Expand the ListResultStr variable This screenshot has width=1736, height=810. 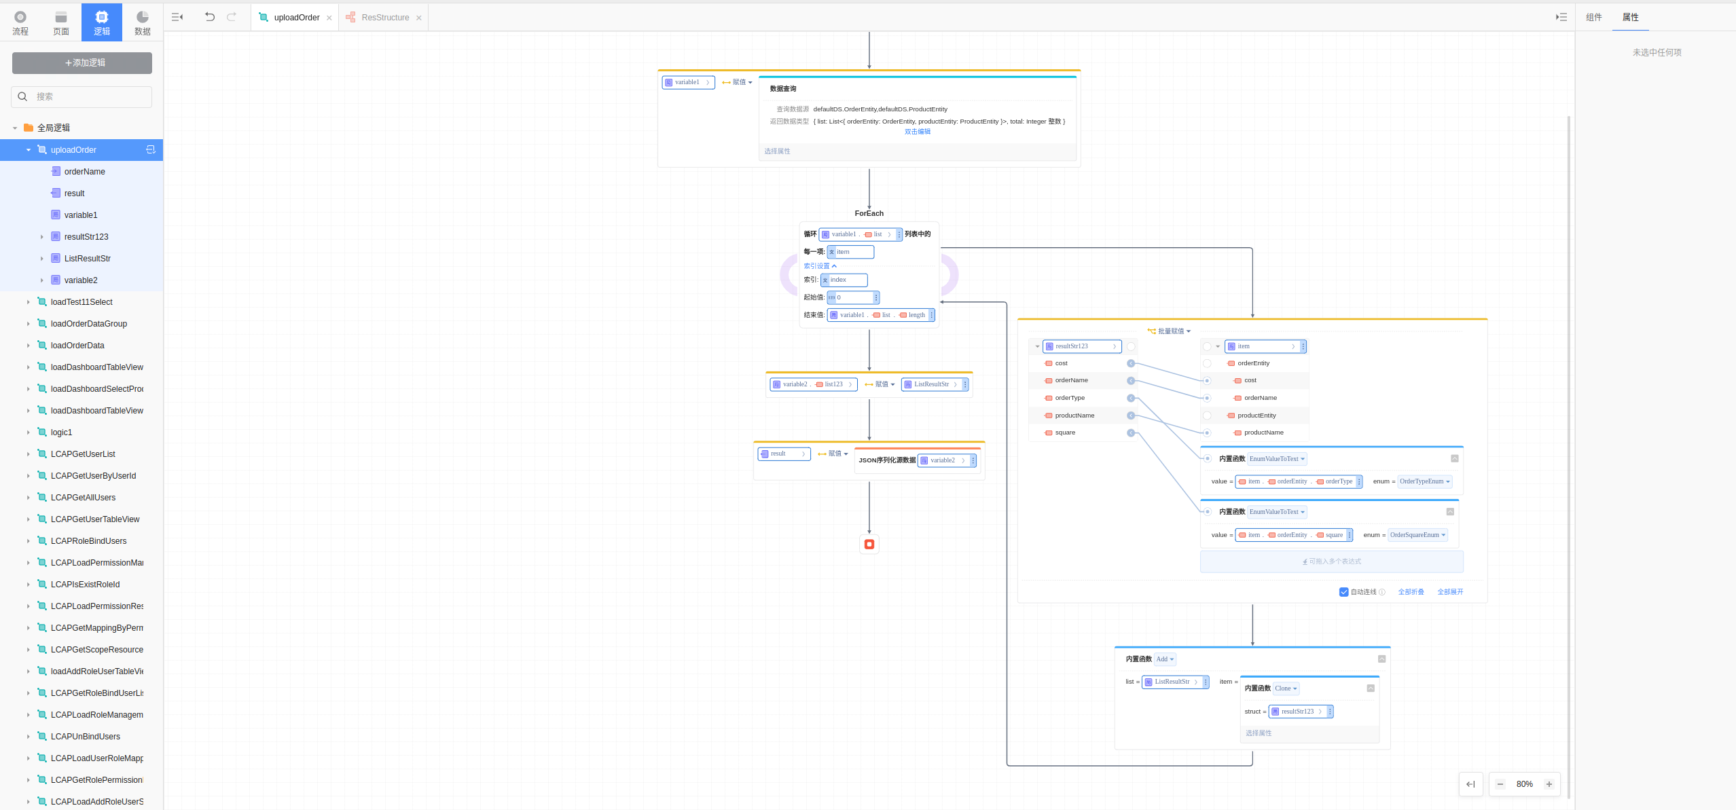pyautogui.click(x=42, y=259)
